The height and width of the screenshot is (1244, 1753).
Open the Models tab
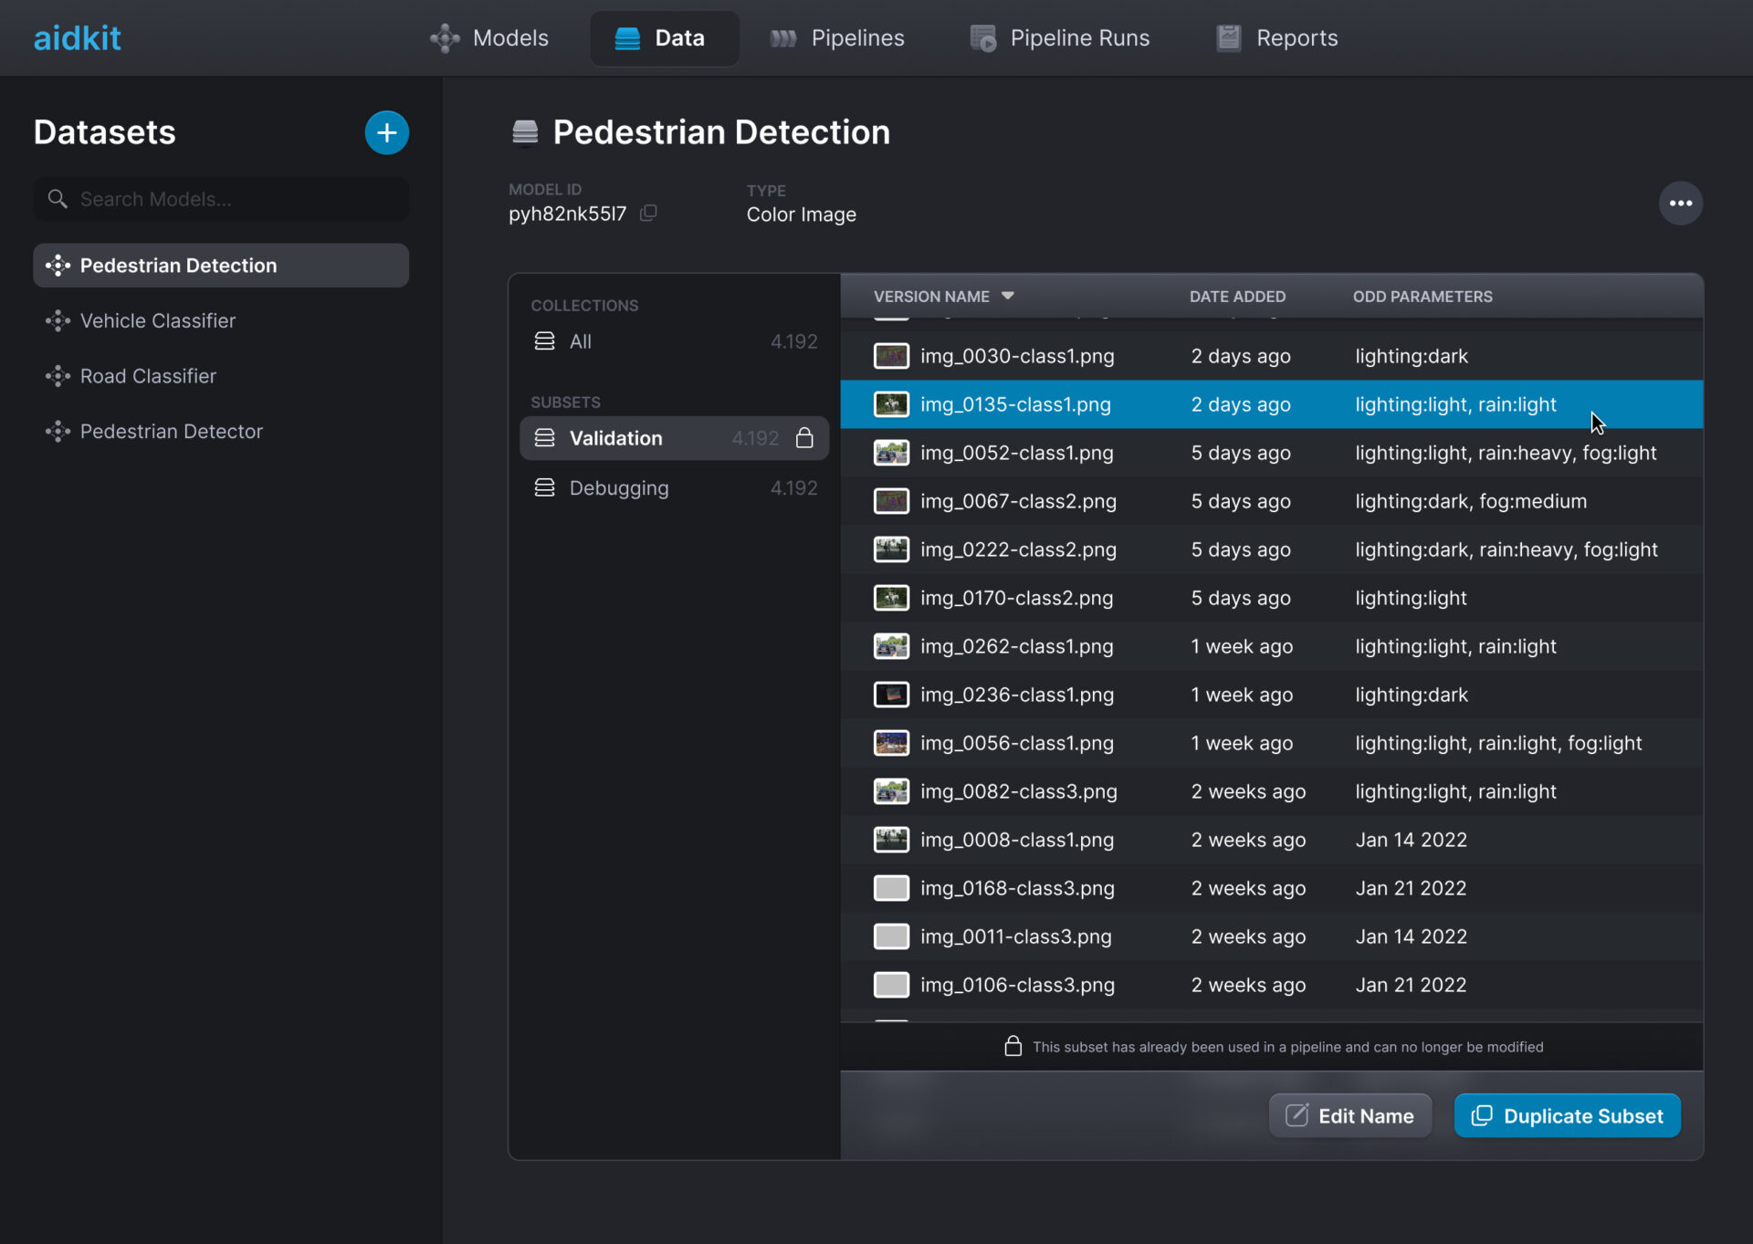coord(489,38)
